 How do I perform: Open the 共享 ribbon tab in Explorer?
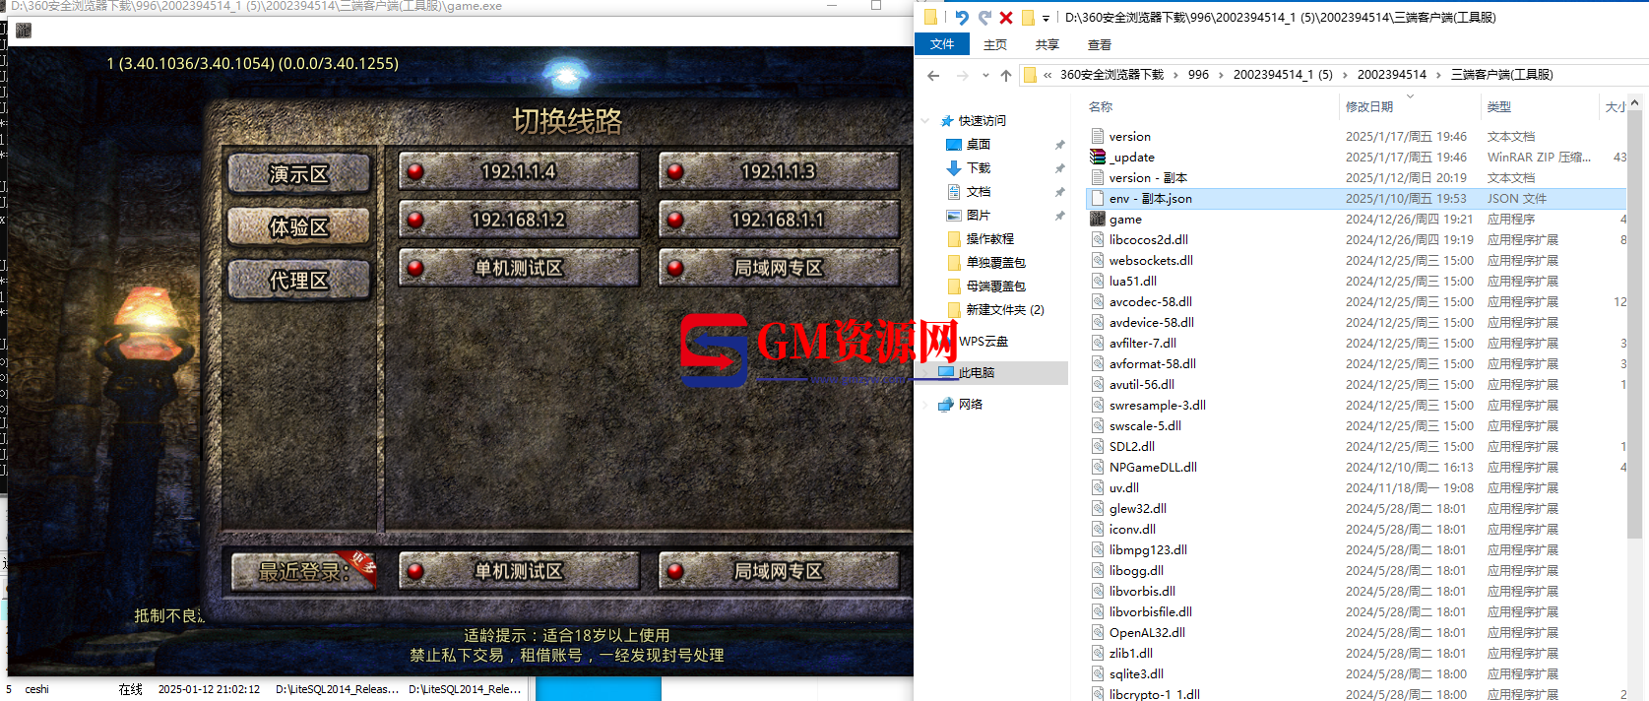[x=1047, y=44]
